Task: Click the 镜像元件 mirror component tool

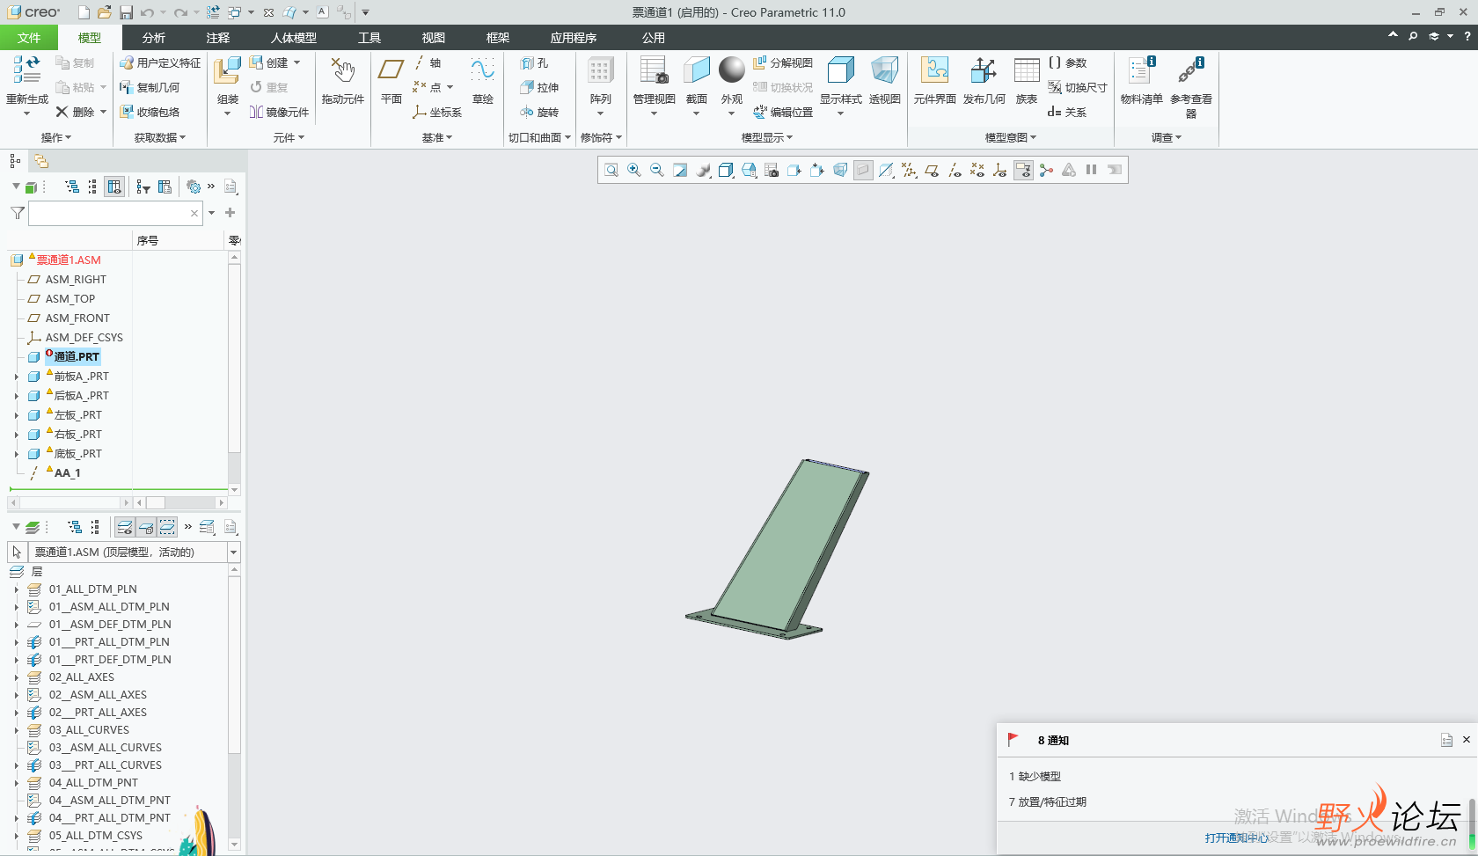Action: click(280, 113)
